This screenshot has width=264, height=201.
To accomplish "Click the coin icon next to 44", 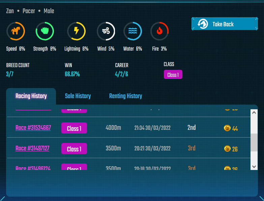I will (227, 128).
